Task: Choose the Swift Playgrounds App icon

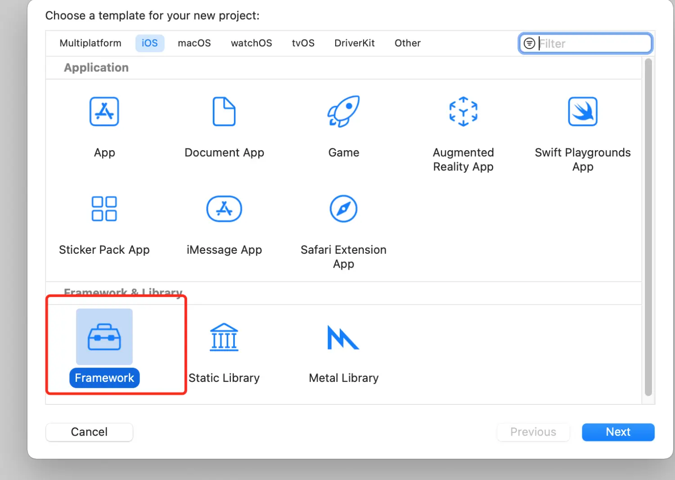Action: click(582, 112)
